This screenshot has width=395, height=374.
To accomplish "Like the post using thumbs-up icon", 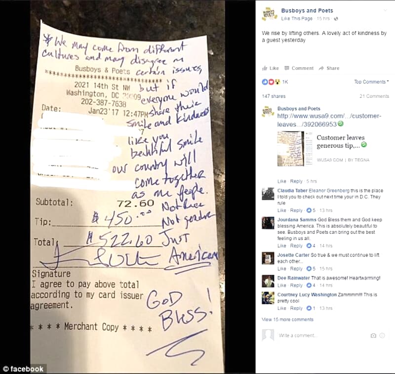I will 270,68.
